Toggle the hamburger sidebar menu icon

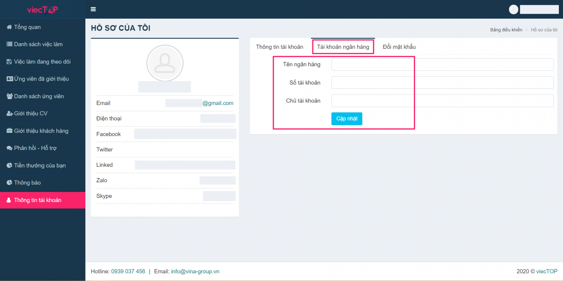[93, 9]
